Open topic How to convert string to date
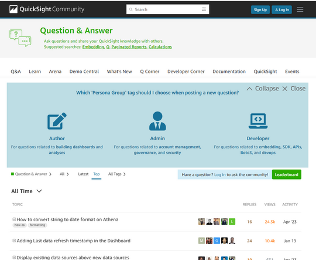 67,220
